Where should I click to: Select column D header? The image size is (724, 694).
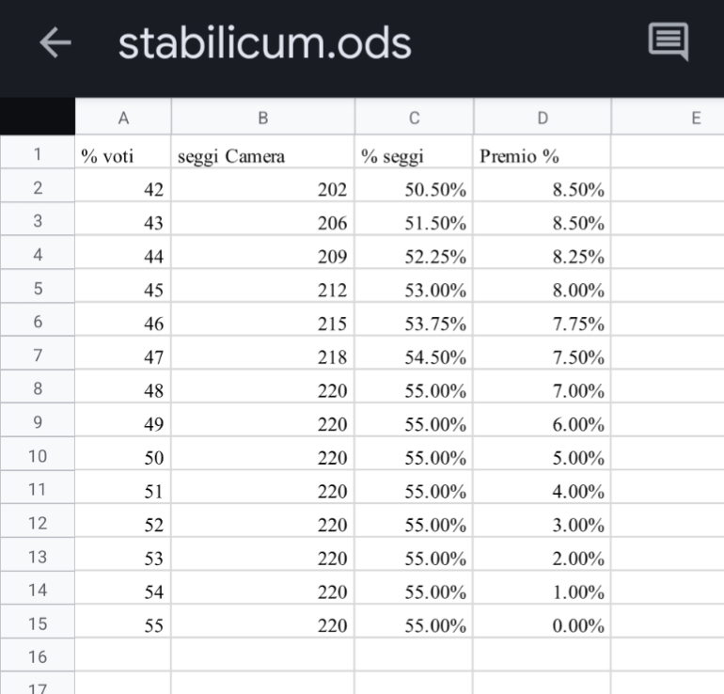coord(543,118)
